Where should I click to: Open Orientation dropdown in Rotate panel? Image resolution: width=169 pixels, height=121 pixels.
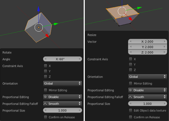pyautogui.click(x=63, y=83)
